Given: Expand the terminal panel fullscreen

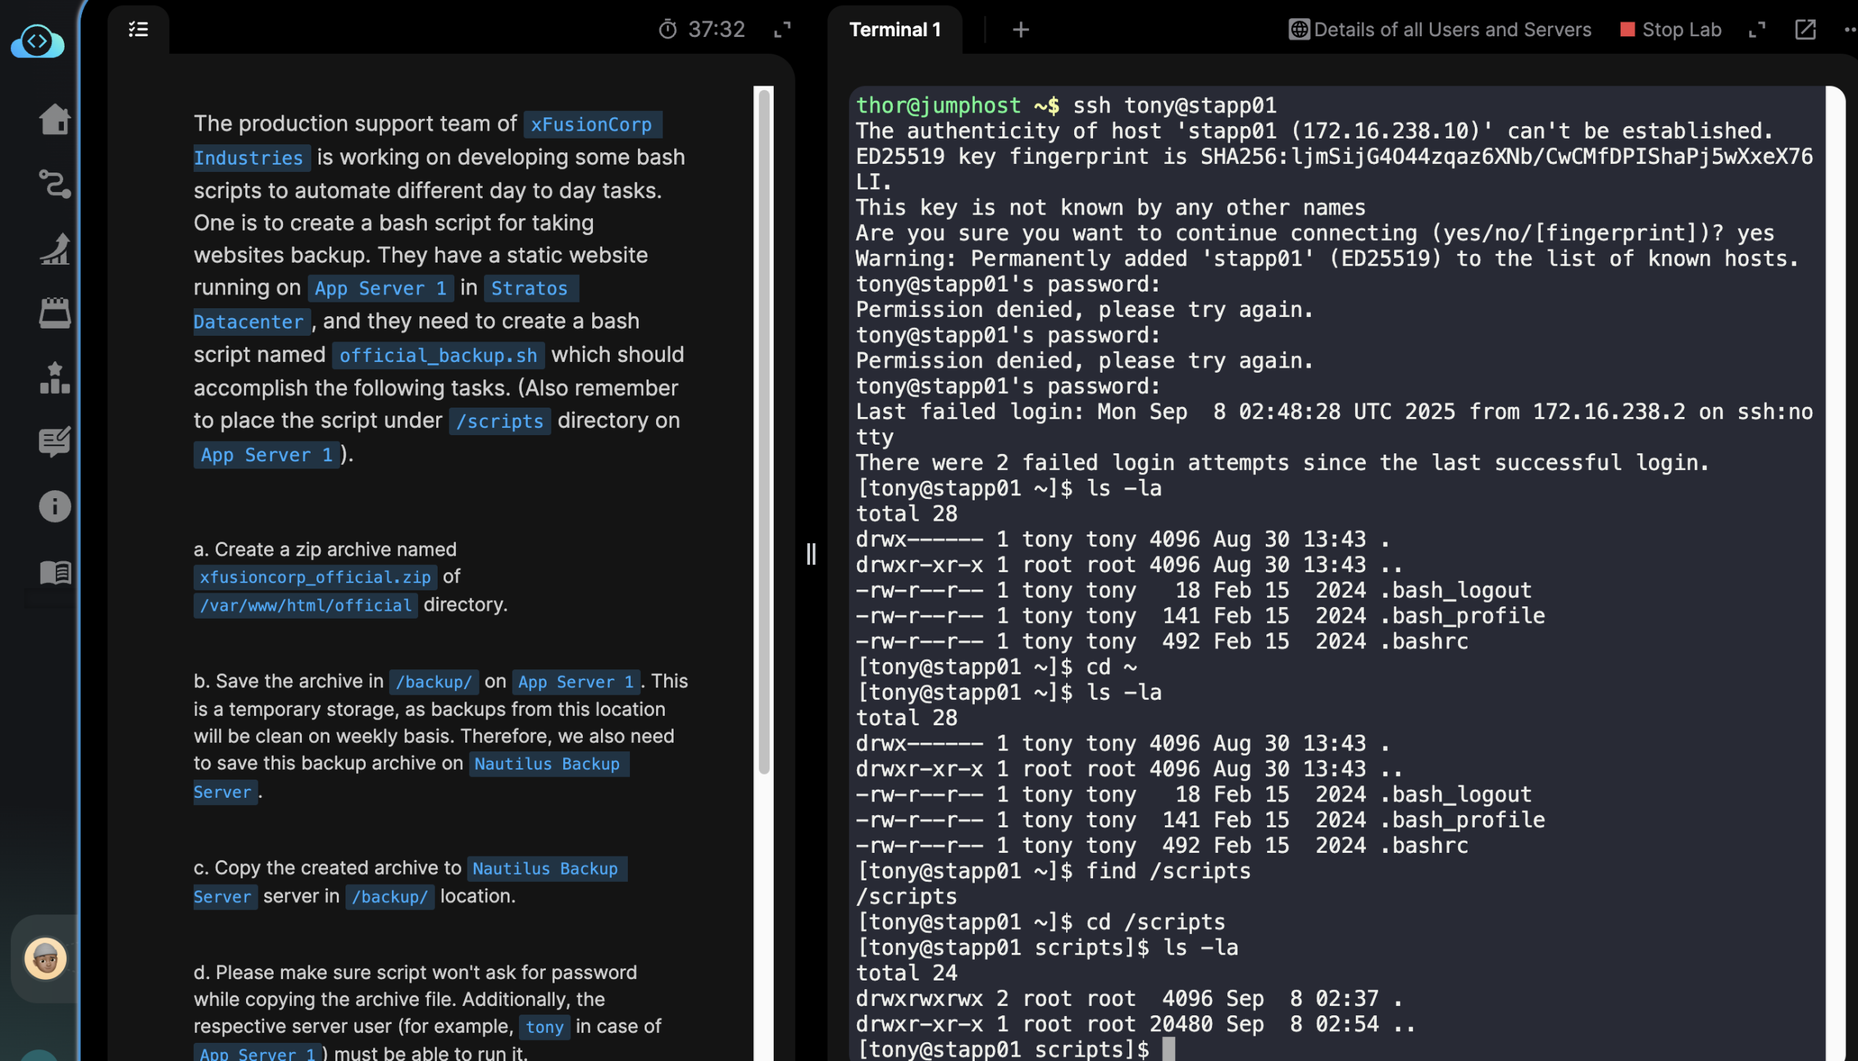Looking at the screenshot, I should (x=1757, y=29).
